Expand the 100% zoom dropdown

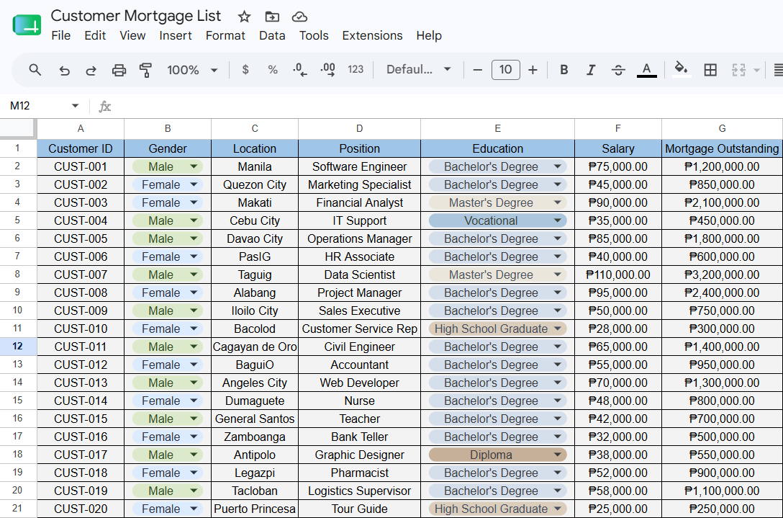point(193,70)
